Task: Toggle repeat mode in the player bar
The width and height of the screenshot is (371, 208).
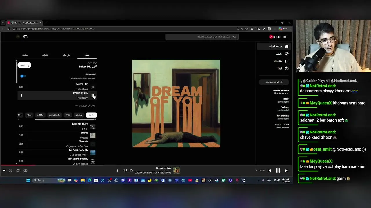Action: 18,171
